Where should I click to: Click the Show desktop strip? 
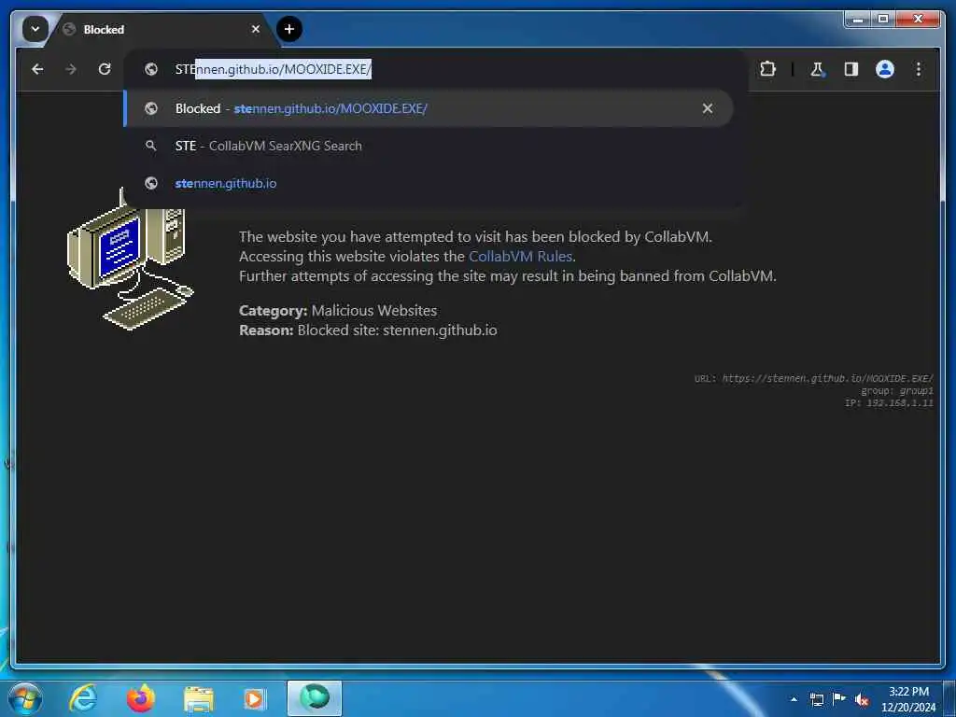click(949, 699)
